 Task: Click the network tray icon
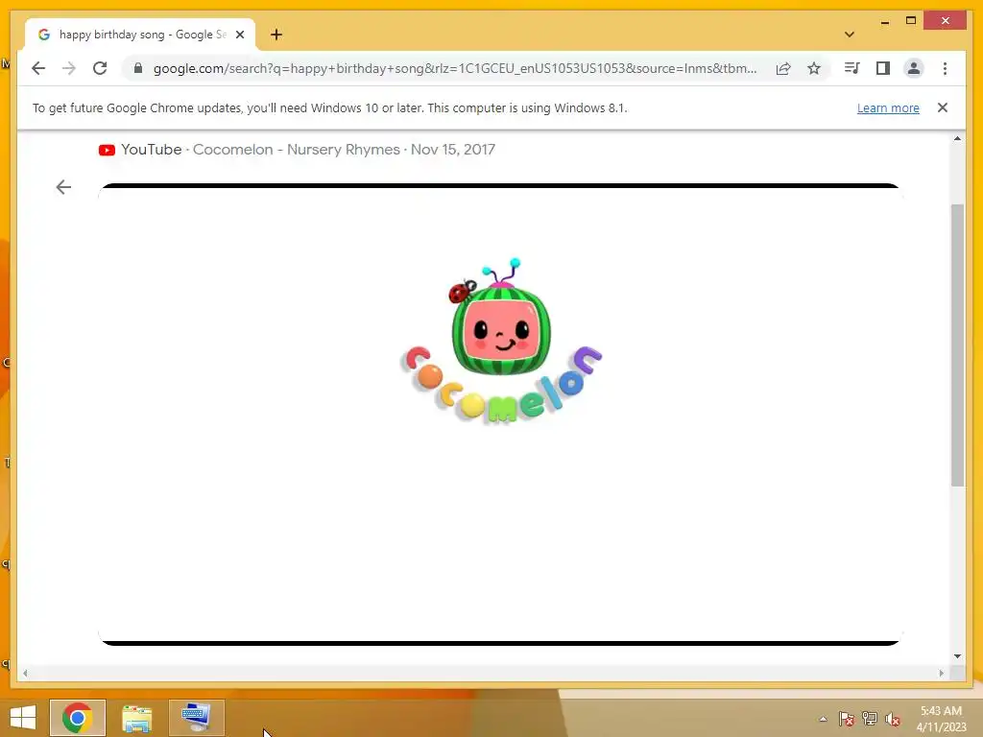click(870, 719)
